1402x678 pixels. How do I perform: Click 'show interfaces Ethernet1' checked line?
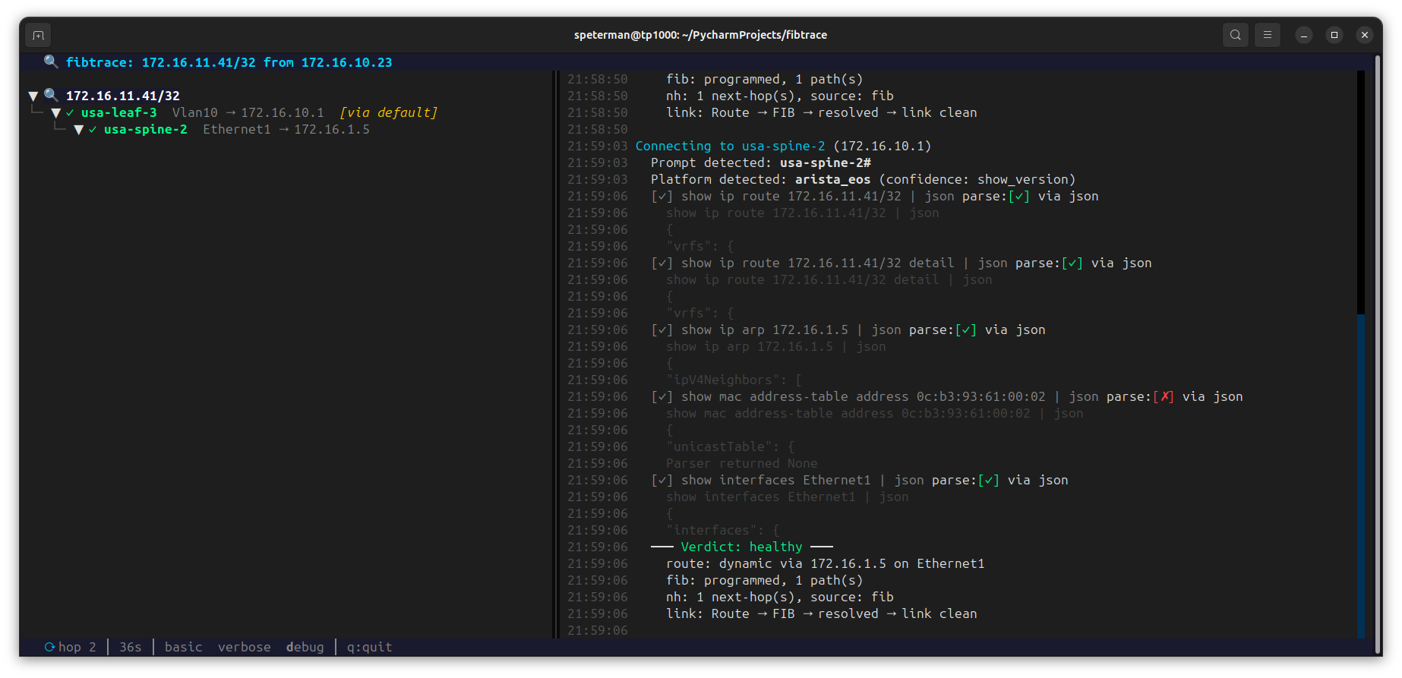click(860, 480)
